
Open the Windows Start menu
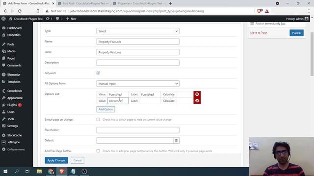pos(5,172)
